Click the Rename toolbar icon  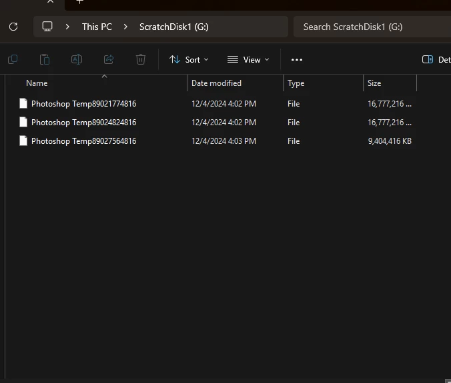77,59
